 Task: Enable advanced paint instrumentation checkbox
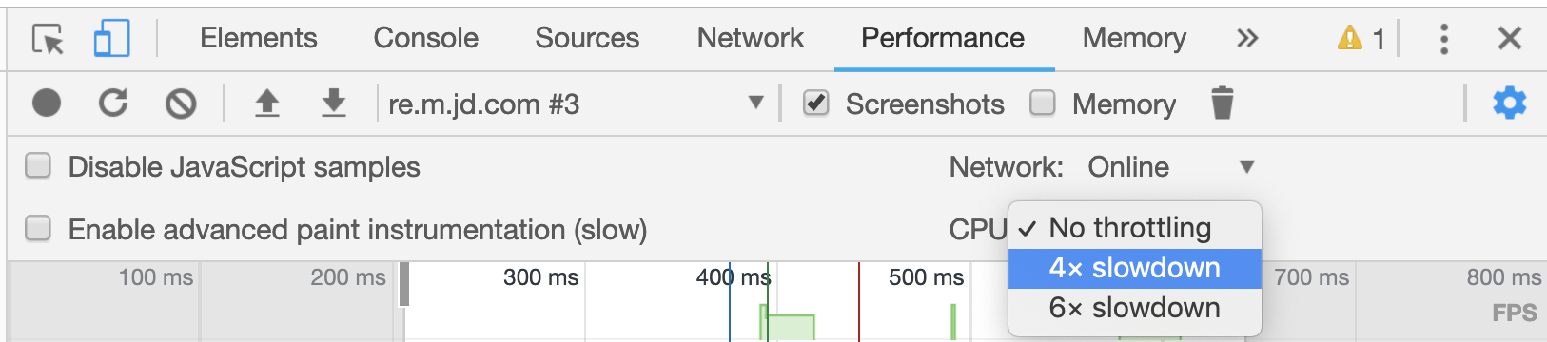tap(38, 229)
